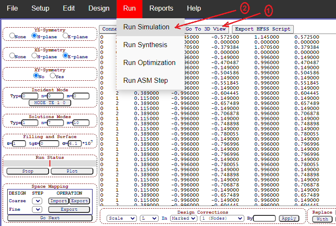Click Export HFSS Script button
336x226 pixels.
[x=263, y=29]
